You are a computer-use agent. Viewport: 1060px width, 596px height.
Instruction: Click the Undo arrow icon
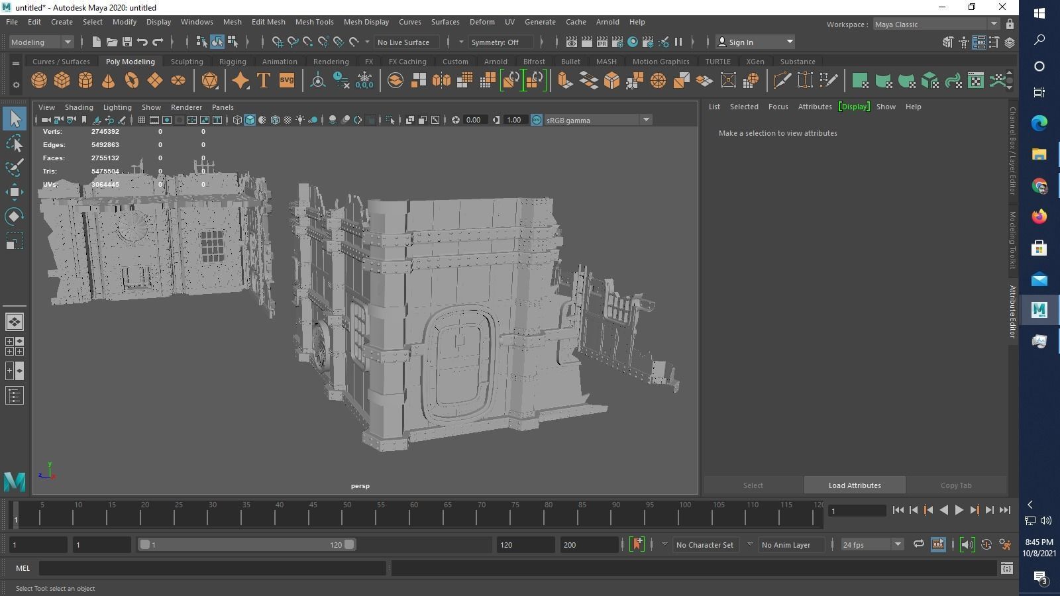(x=142, y=42)
